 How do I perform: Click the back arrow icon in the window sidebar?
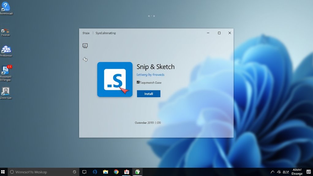pos(85,59)
